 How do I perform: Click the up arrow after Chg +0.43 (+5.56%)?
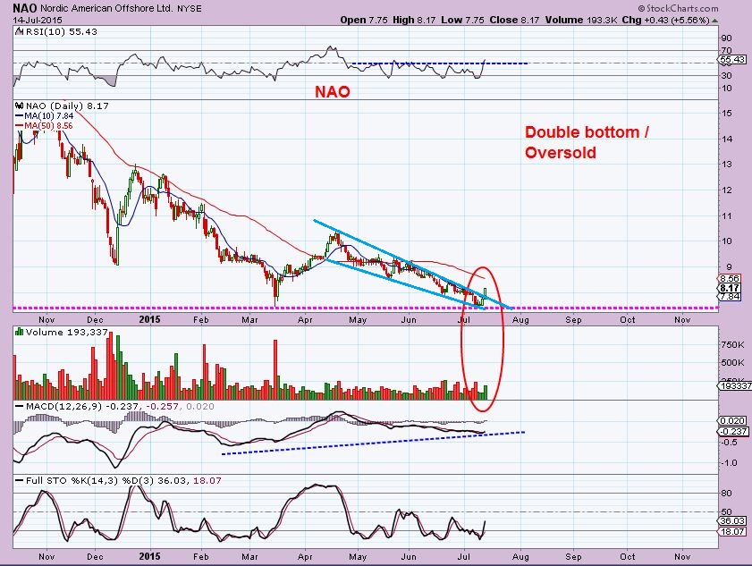[714, 21]
